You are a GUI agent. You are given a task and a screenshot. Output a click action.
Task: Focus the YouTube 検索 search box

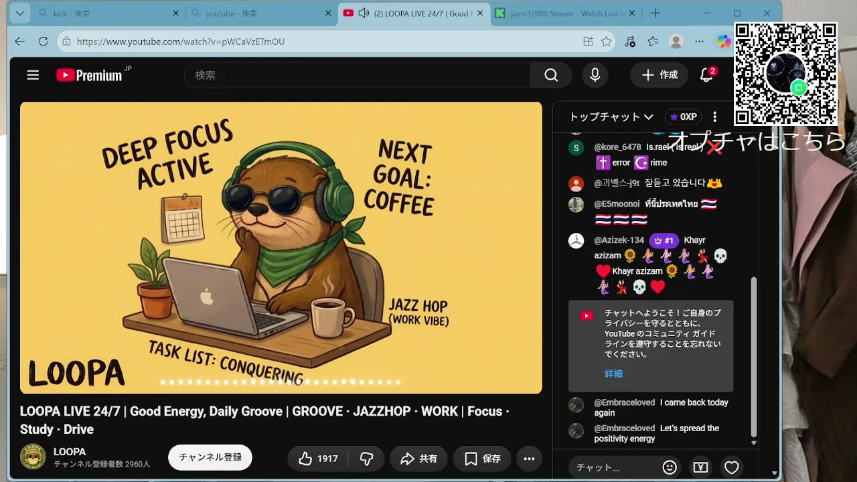point(358,75)
